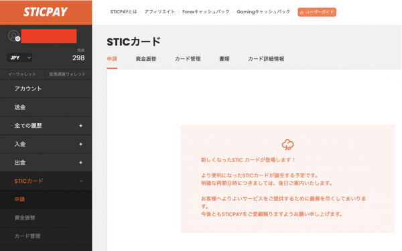Switch to the 仮想通貨ウォレット tab

[68, 74]
